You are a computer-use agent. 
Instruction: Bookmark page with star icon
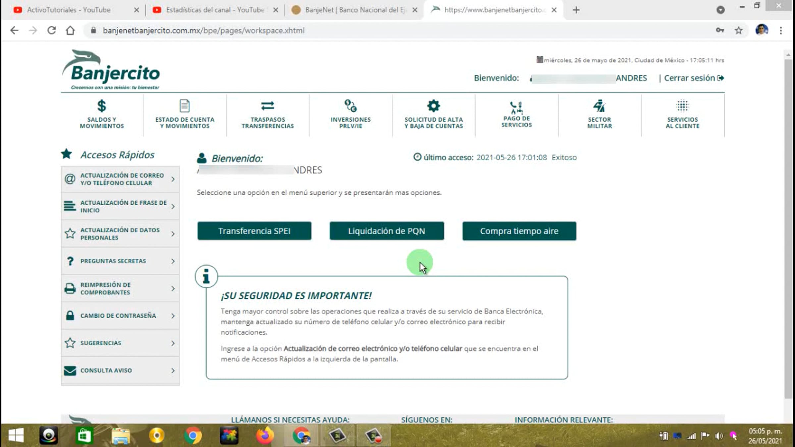tap(739, 30)
